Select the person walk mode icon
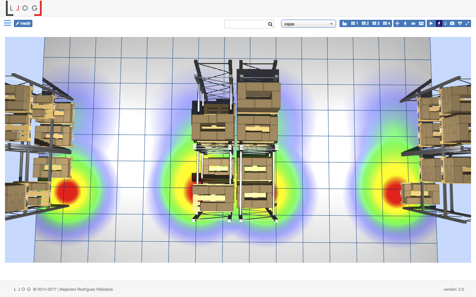This screenshot has width=476, height=297. (x=405, y=23)
